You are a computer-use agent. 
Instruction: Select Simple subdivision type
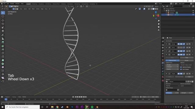coord(186,61)
